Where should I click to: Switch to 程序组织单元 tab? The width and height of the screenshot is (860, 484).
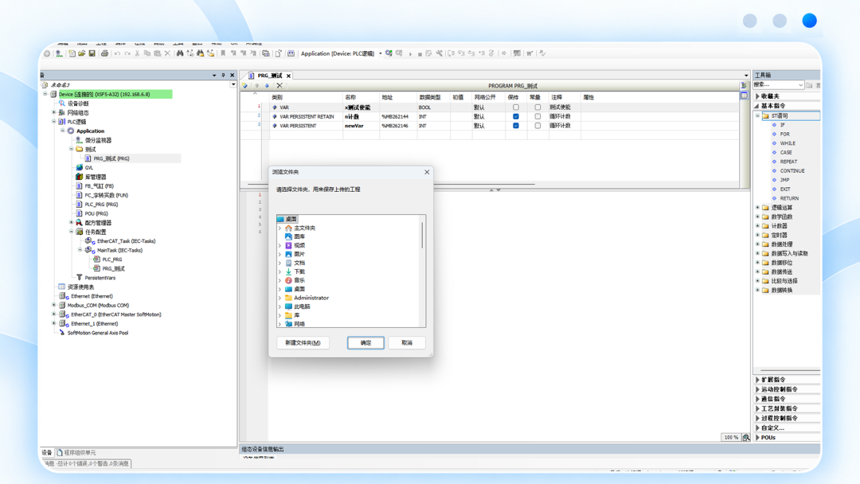click(76, 453)
